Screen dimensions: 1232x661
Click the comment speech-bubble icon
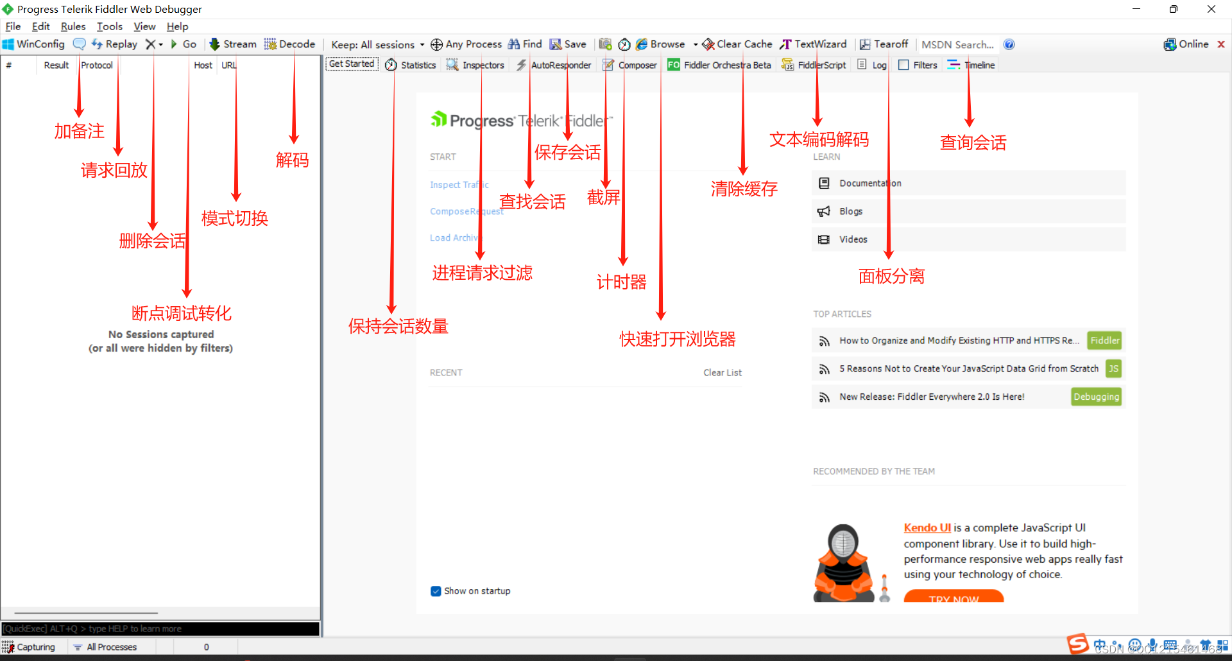(x=79, y=44)
